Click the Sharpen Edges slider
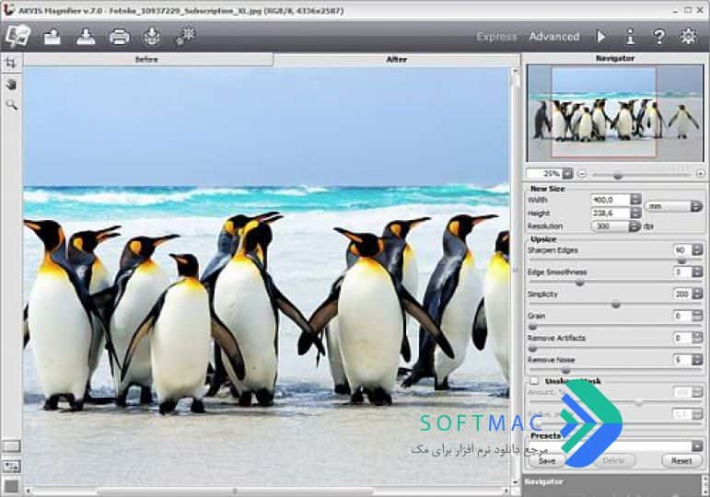The height and width of the screenshot is (497, 710). click(x=615, y=261)
